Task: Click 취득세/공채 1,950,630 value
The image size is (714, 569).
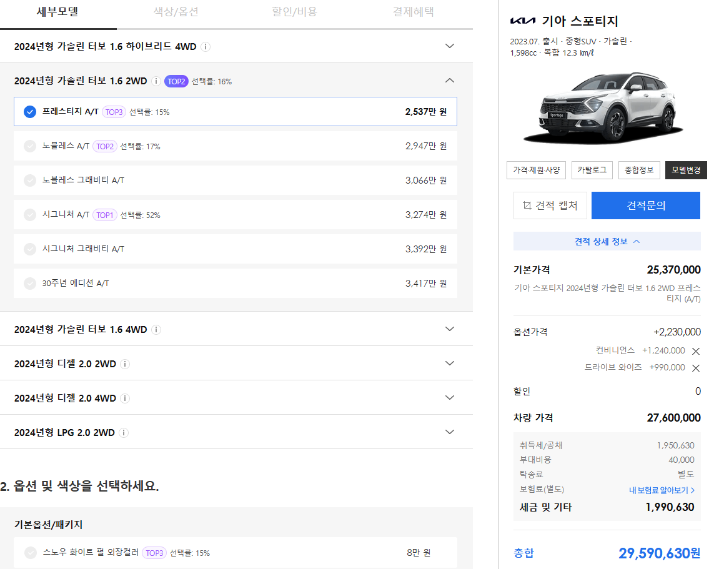Action: (675, 445)
